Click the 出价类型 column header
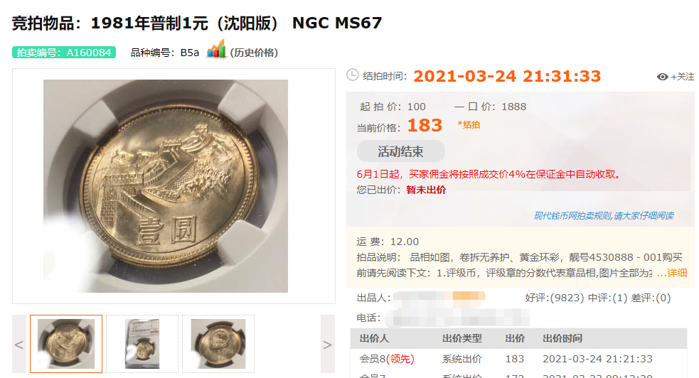This screenshot has height=378, width=699. (461, 339)
